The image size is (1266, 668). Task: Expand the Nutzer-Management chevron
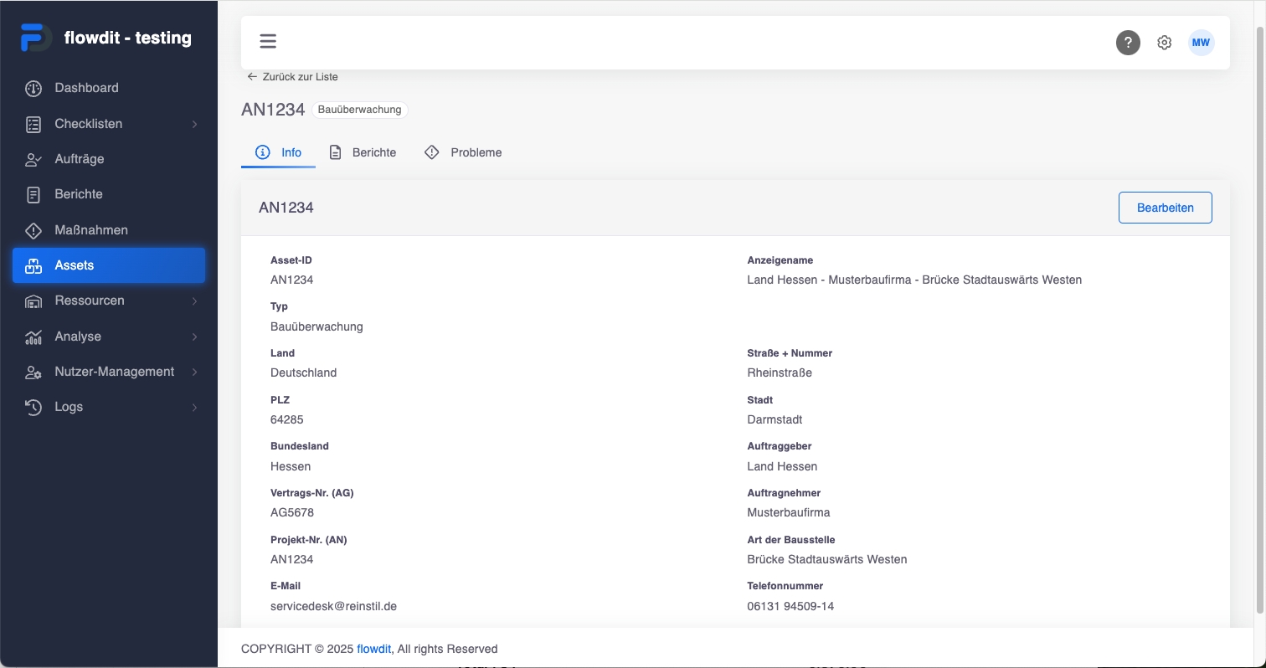click(x=194, y=372)
